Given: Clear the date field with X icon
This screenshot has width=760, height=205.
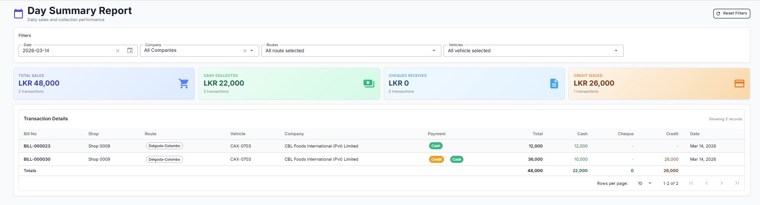Looking at the screenshot, I should [117, 51].
